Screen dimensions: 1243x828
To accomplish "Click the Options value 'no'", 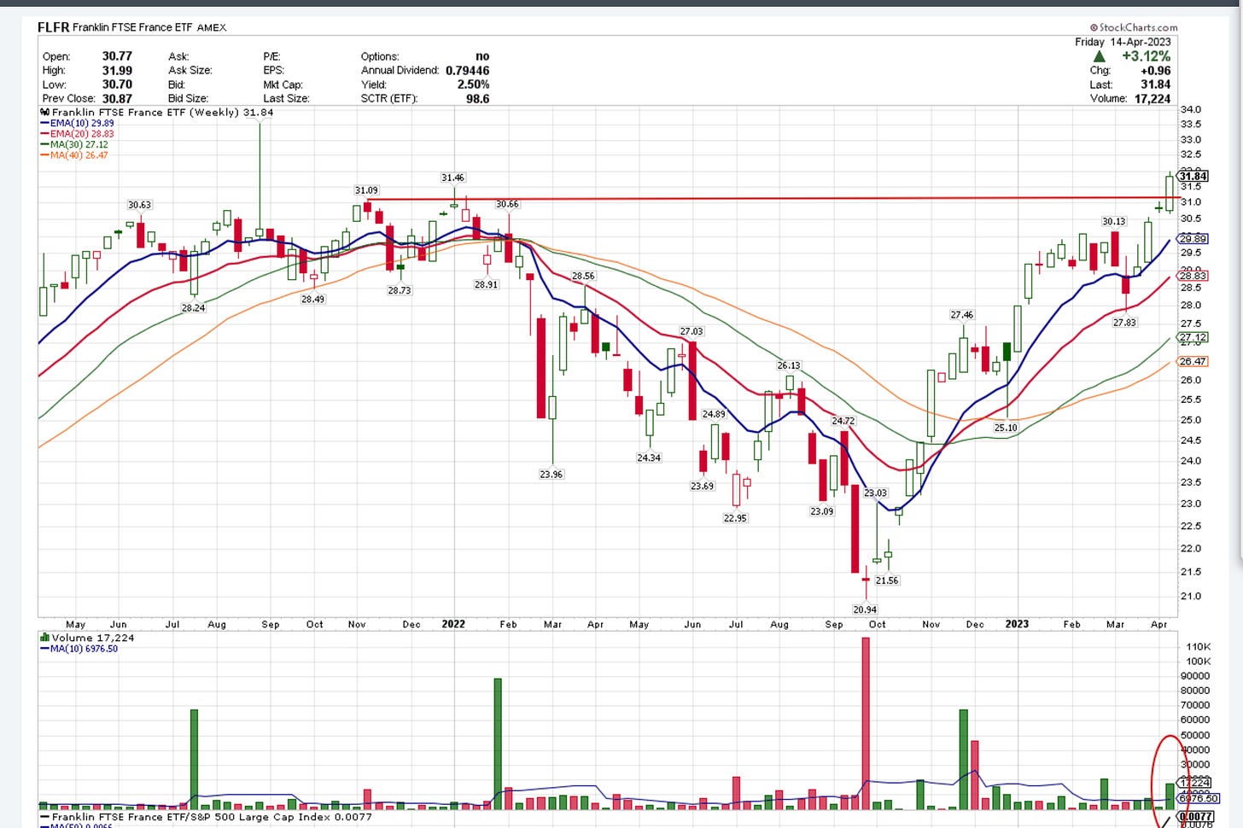I will coord(482,56).
